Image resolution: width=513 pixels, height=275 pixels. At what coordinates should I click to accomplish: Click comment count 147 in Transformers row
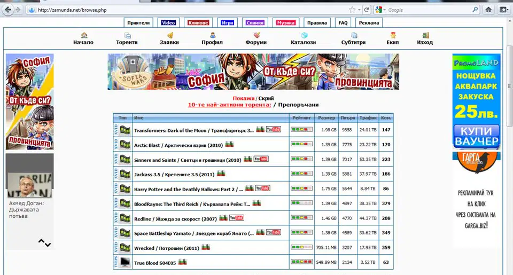[x=386, y=130]
